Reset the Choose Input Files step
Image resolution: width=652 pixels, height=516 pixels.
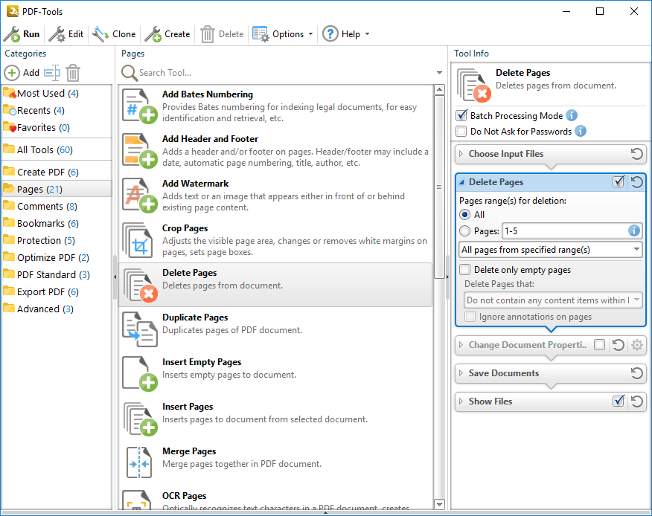click(636, 154)
